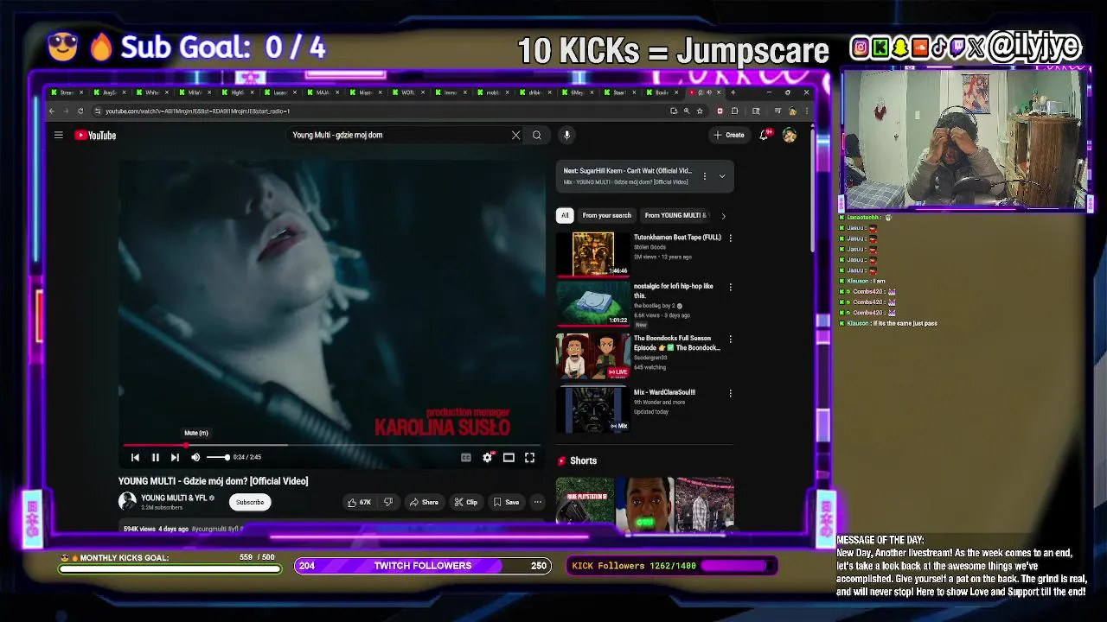This screenshot has height=622, width=1107.
Task: Click the browser address bar URL
Action: [197, 111]
